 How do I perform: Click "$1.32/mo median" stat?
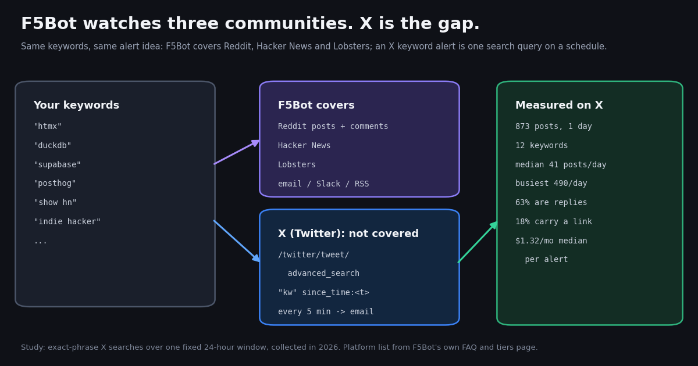[x=551, y=241]
